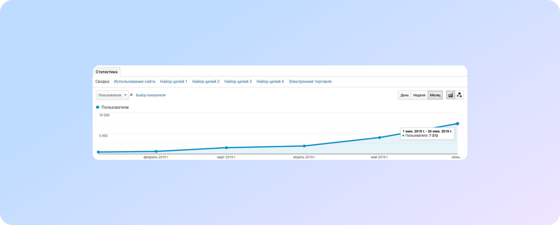Select the Неделя time granularity
The width and height of the screenshot is (560, 225).
[x=419, y=95]
